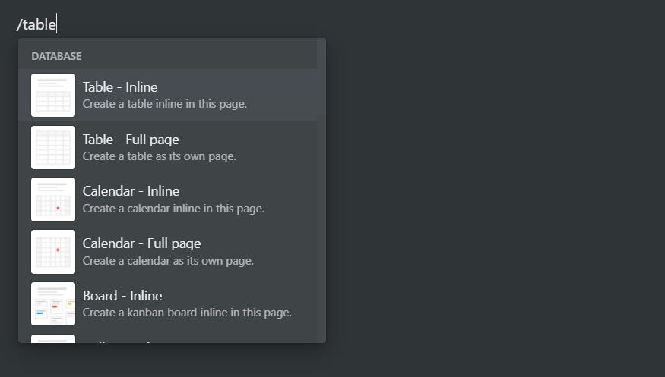Screen dimensions: 665x377
Task: Pick the 'Calendar - Inline' database option
Action: [167, 199]
